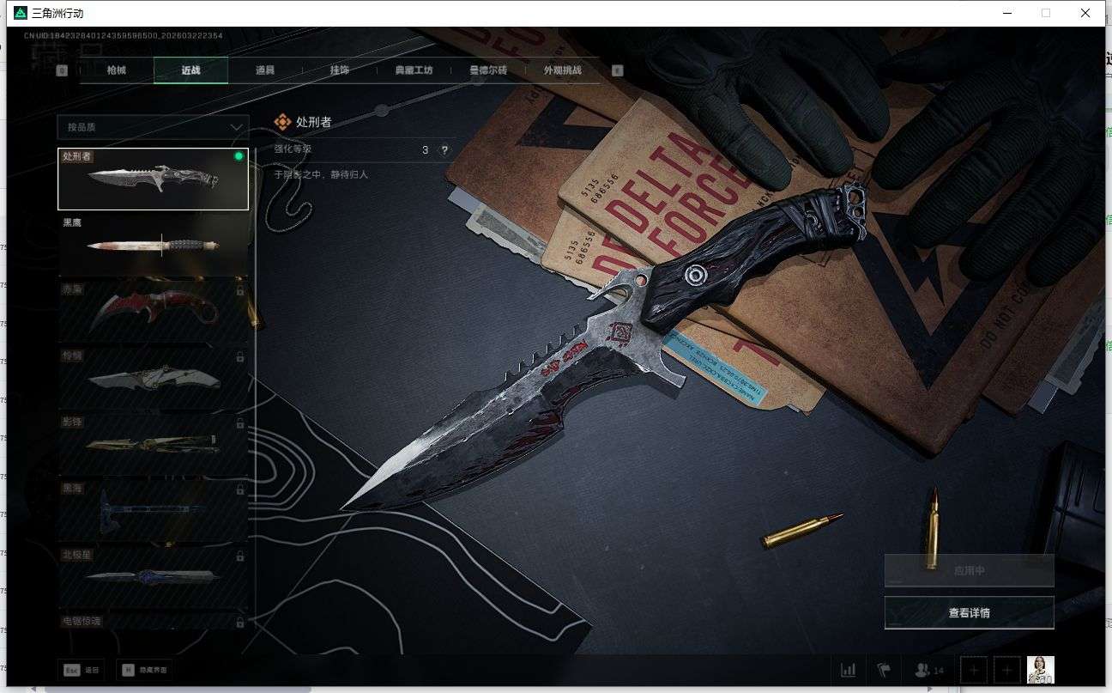This screenshot has width=1112, height=693.
Task: Click the left arrow key before 枪械
Action: (x=62, y=70)
